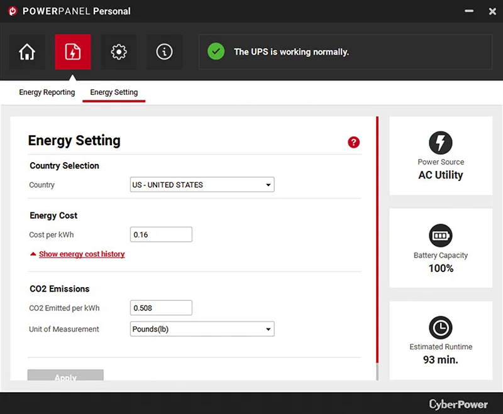Screen dimensions: 503x414
Task: Click the CO2 Emitted per kWh field
Action: point(161,308)
